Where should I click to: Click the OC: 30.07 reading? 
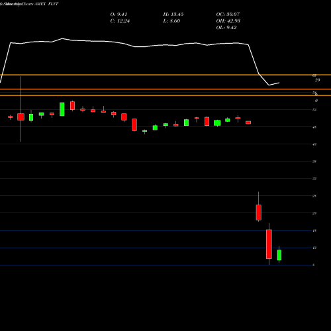pyautogui.click(x=228, y=15)
